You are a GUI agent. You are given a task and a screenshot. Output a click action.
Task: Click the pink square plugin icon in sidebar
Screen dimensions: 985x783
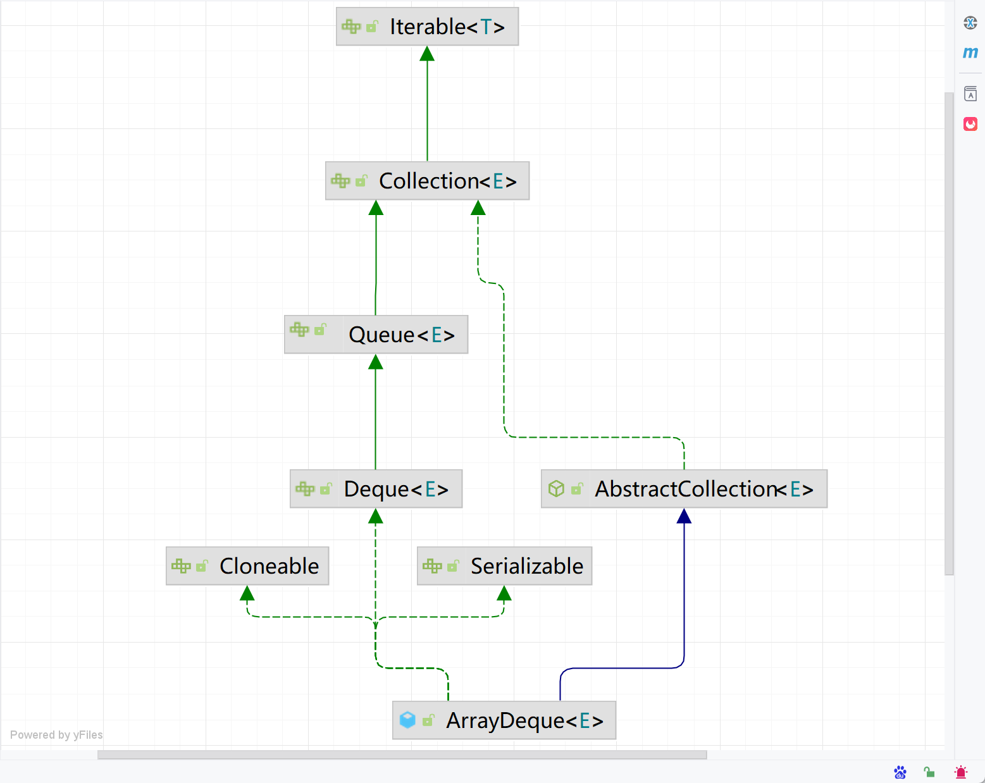(970, 124)
